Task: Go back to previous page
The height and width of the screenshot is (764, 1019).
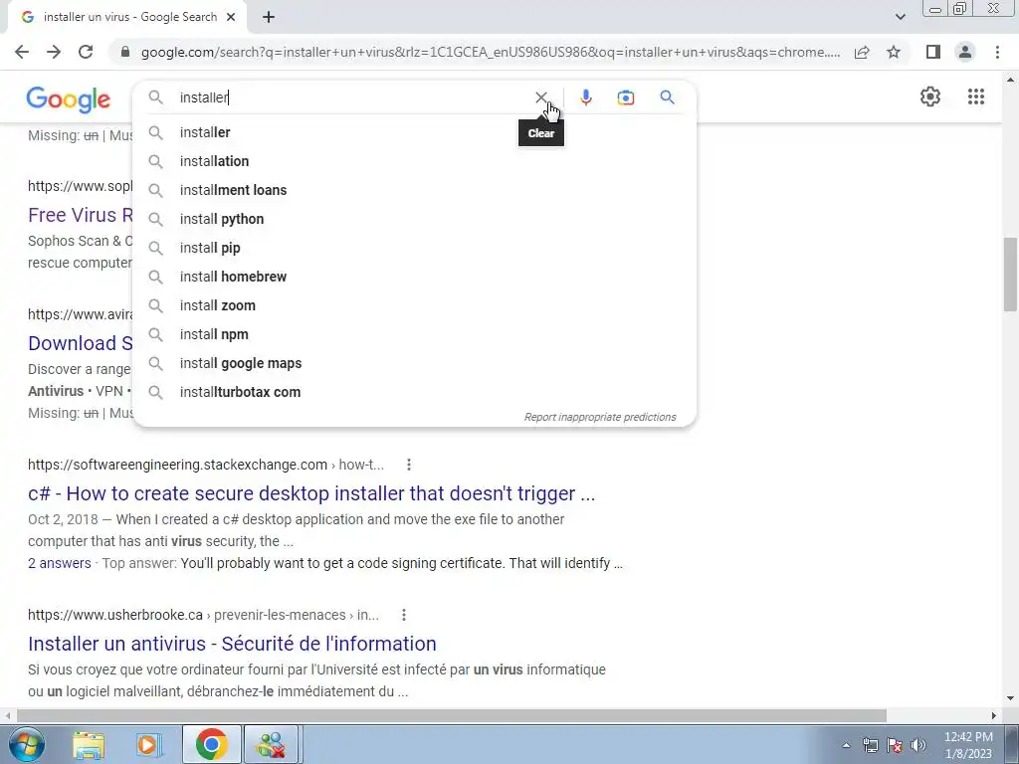Action: [x=22, y=52]
